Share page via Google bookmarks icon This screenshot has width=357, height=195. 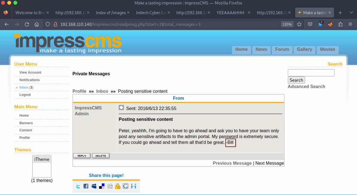pos(126,186)
